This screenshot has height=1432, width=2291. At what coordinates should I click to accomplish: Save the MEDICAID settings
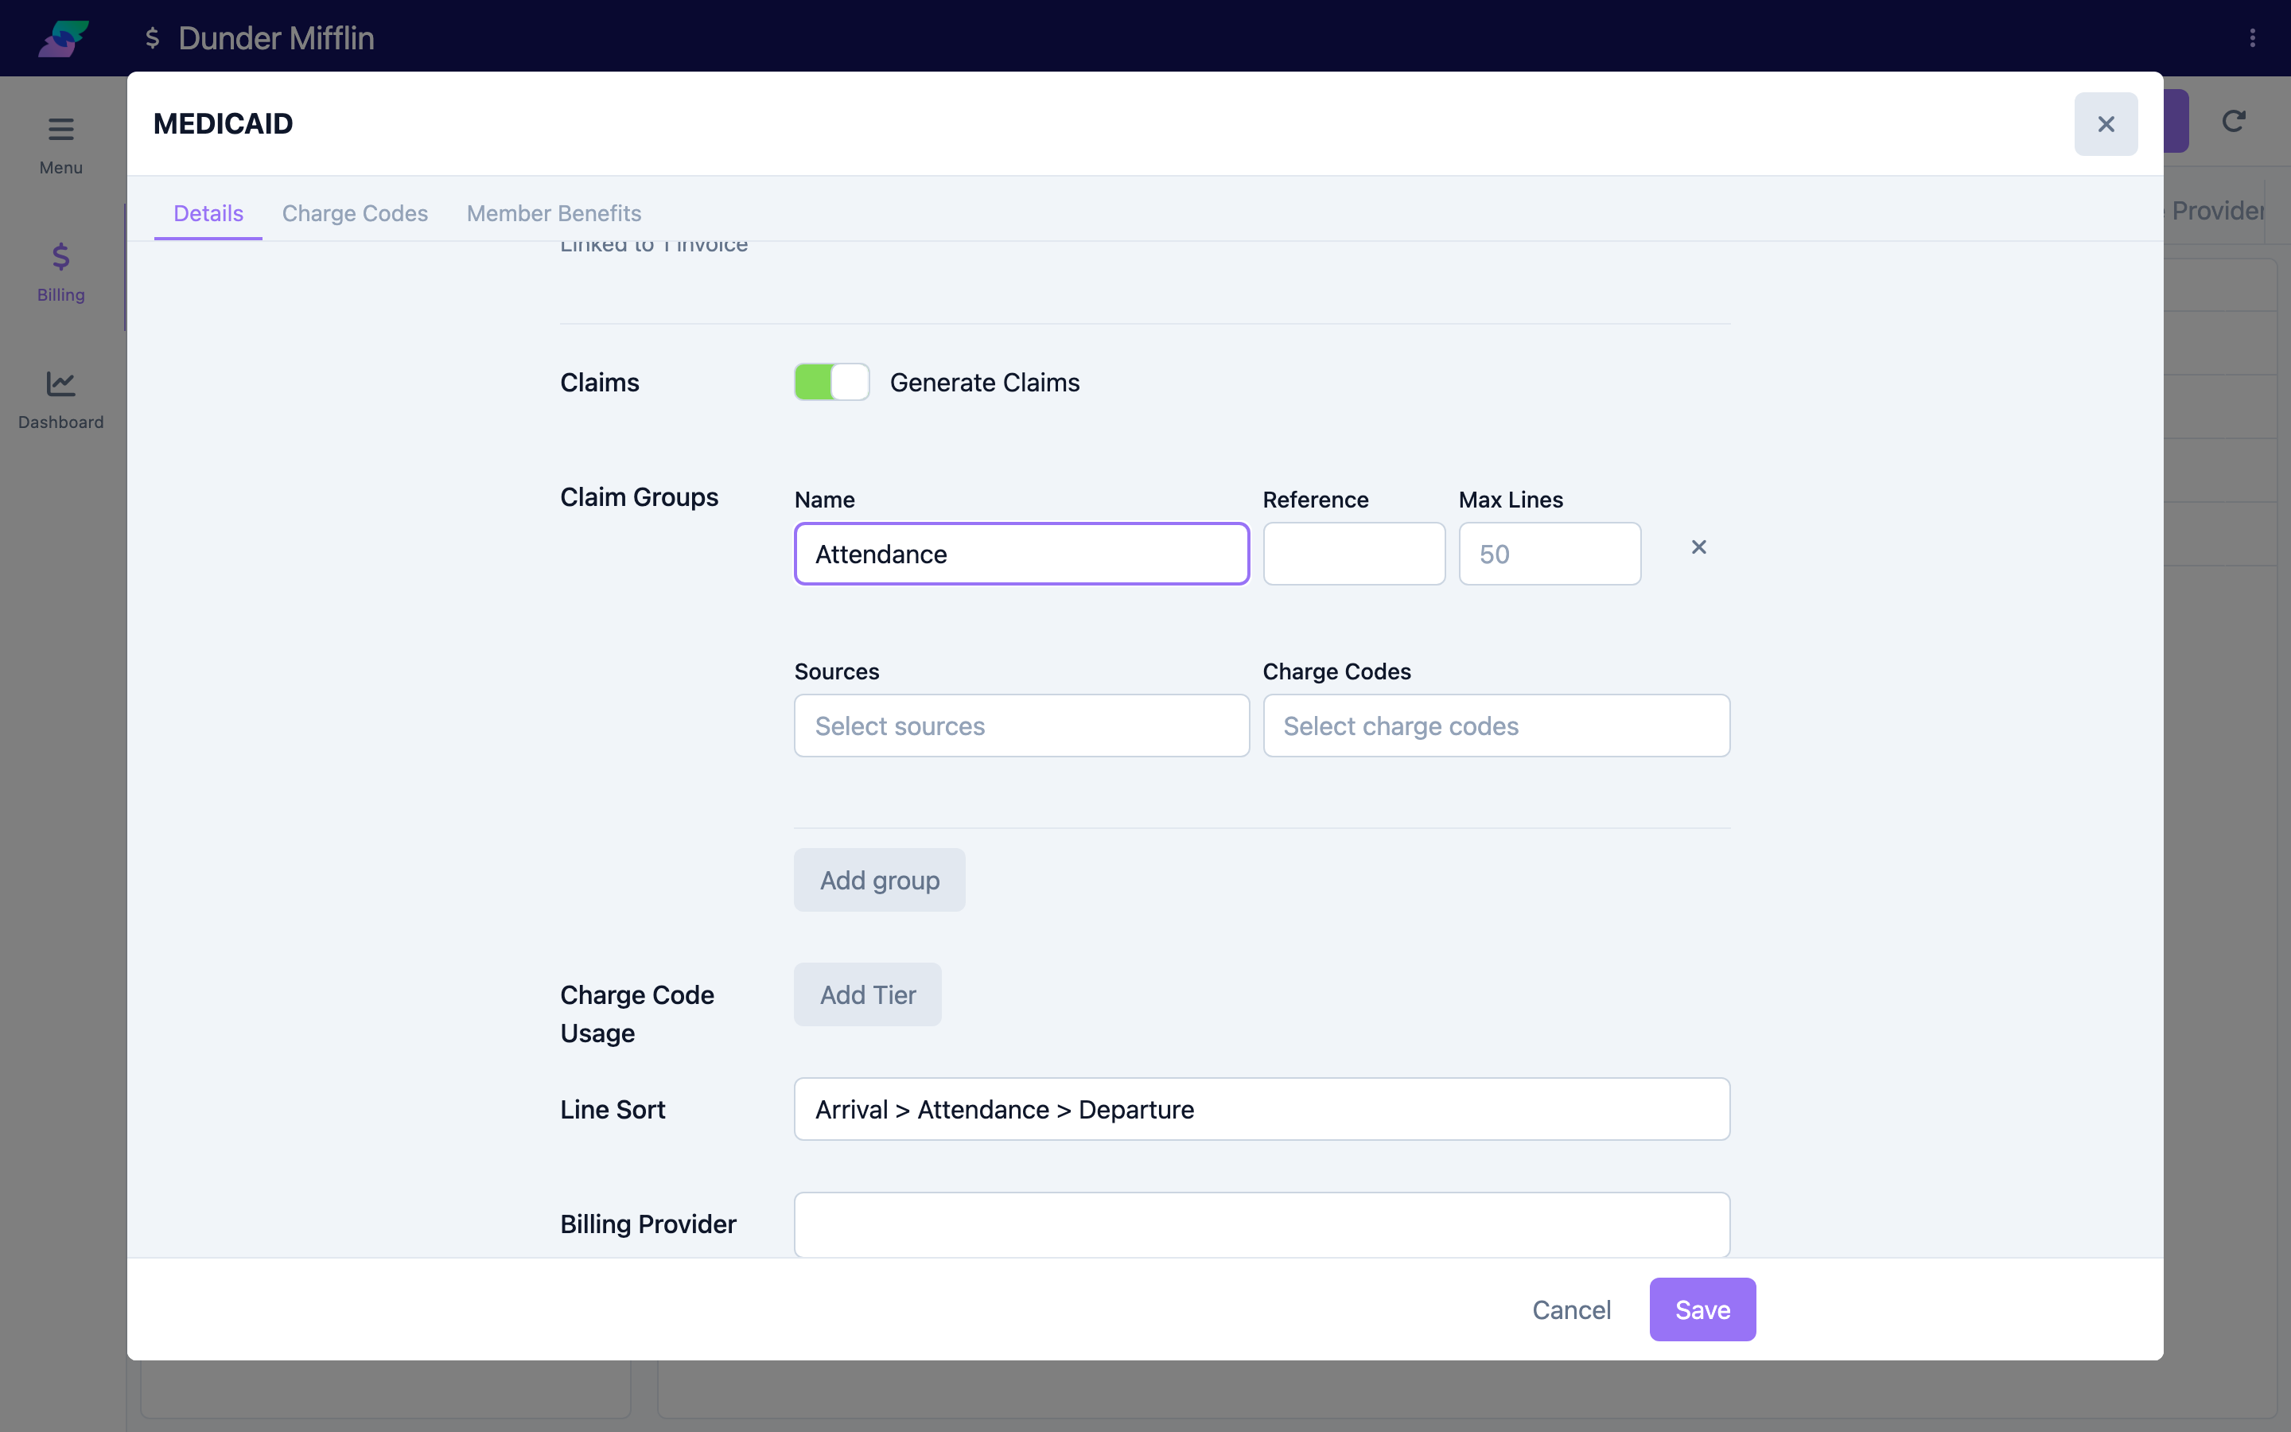(x=1702, y=1309)
